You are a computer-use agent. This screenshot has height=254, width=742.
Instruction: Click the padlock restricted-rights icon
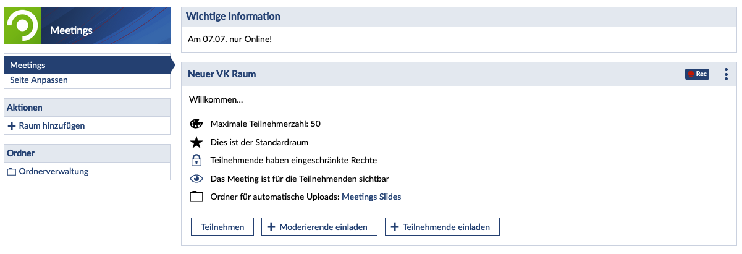click(196, 160)
